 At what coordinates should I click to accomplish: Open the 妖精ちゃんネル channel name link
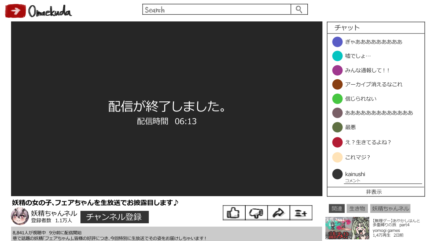[54, 214]
